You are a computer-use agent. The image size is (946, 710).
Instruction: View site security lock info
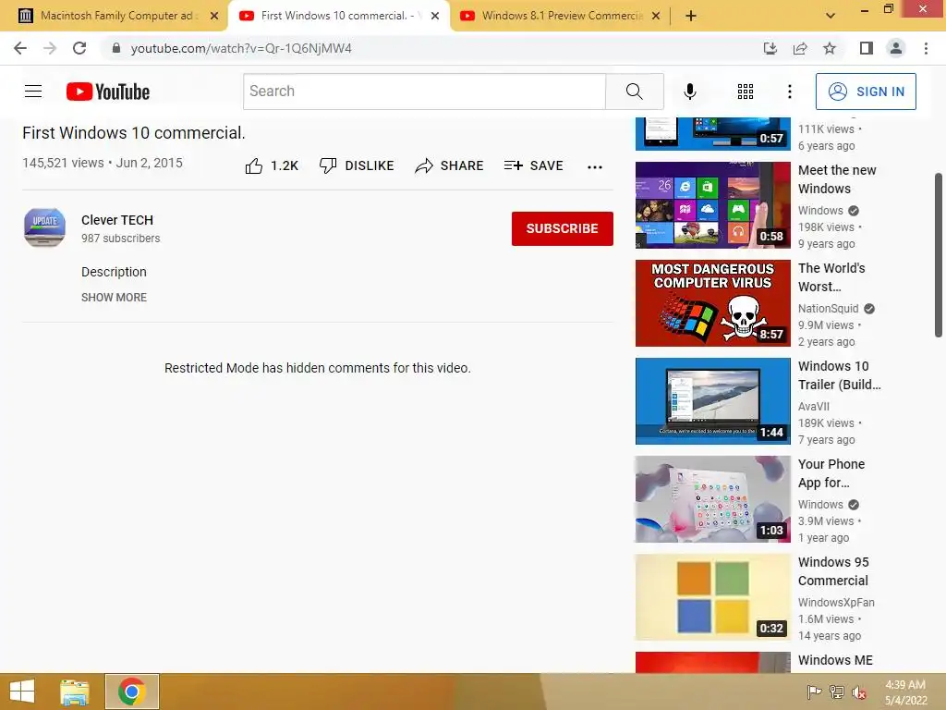click(116, 48)
